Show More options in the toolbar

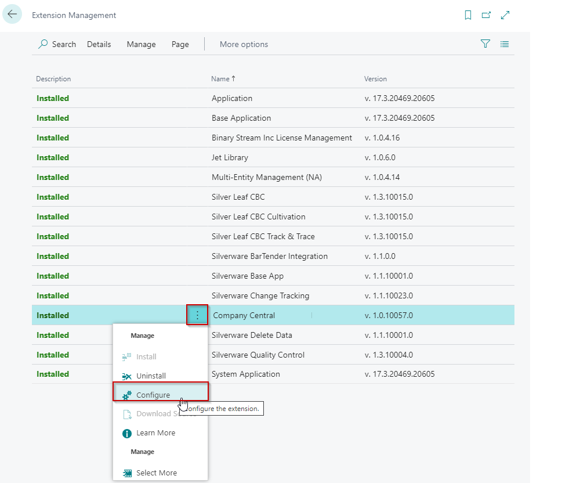coord(244,44)
